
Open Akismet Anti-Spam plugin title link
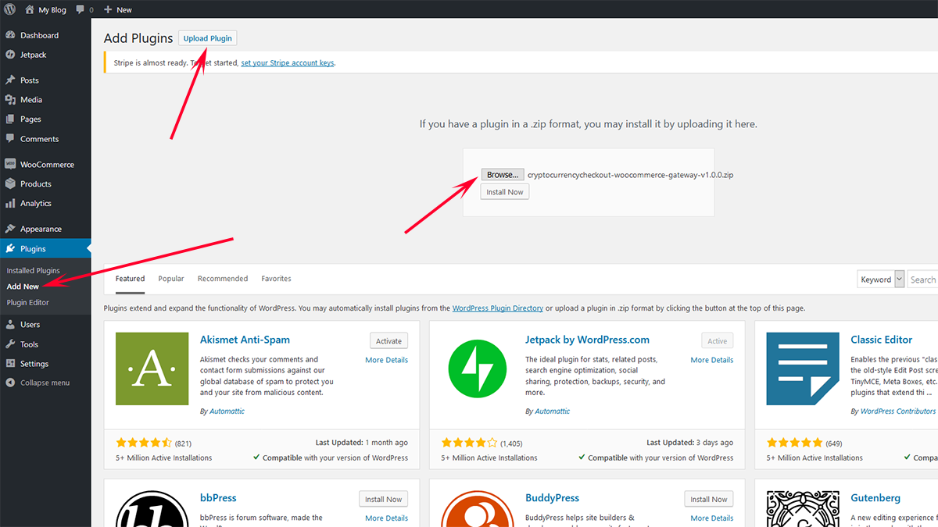click(245, 340)
